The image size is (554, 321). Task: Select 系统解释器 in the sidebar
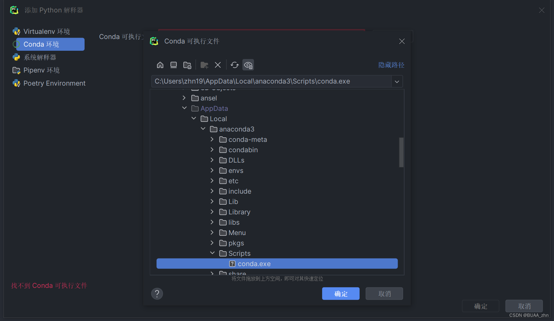35,57
